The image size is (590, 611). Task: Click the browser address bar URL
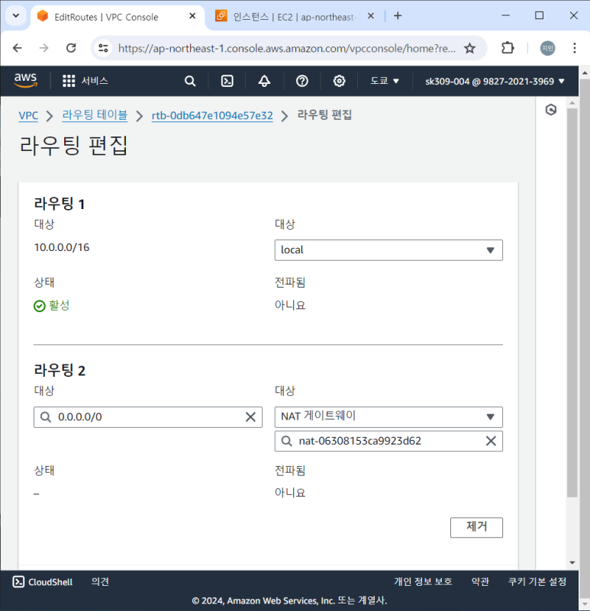coord(287,48)
